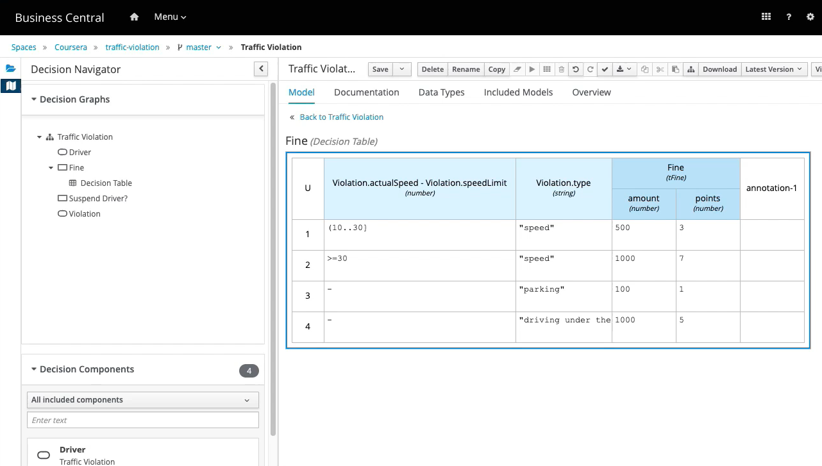Select the Suspend Driver? tree item
Screen dimensions: 822x466
point(98,199)
